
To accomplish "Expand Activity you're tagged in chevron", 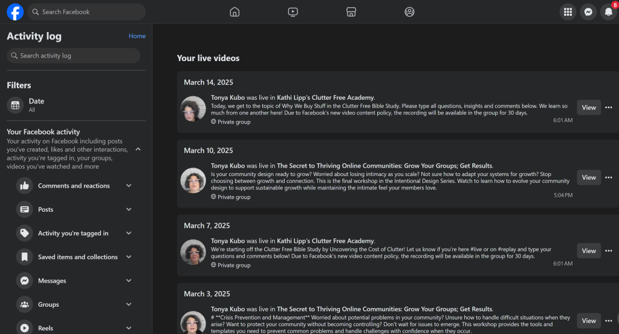I will point(129,233).
